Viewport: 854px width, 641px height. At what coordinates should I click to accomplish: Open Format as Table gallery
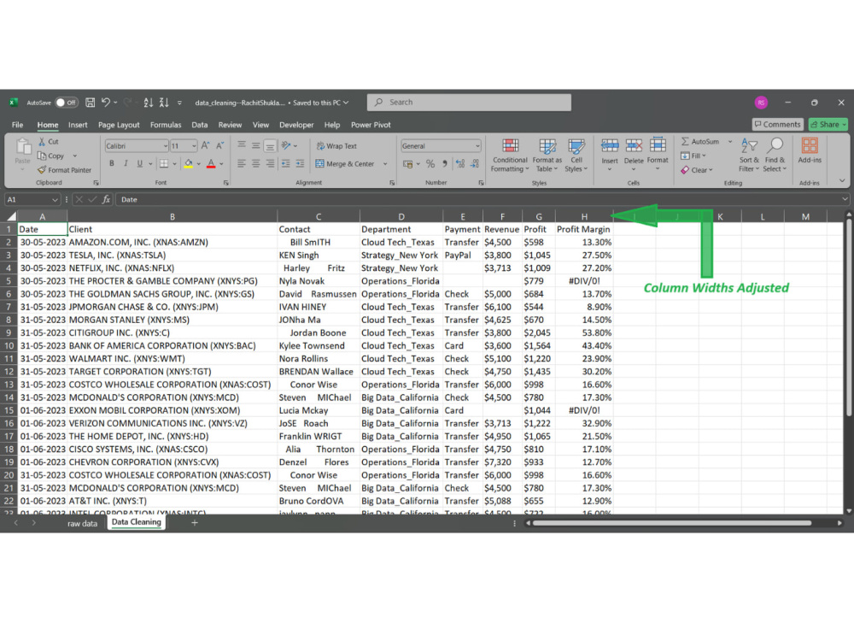point(547,156)
